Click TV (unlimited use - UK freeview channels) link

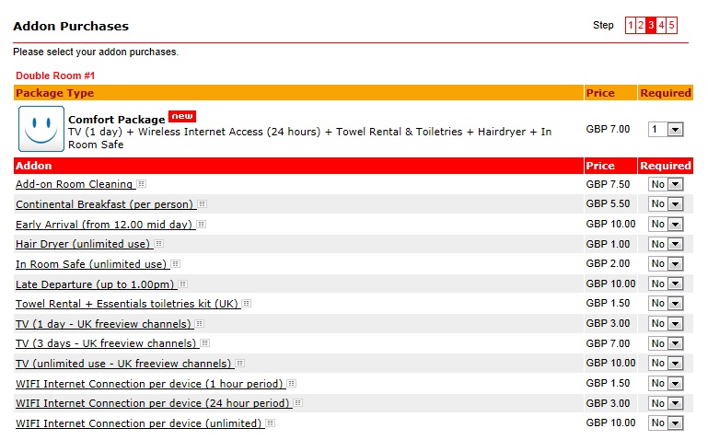tap(122, 364)
